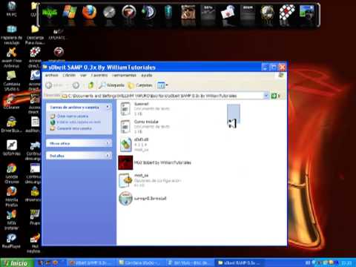Switch to Camtasia Studio taskbar button
This screenshot has height=267, width=356.
pos(139,263)
